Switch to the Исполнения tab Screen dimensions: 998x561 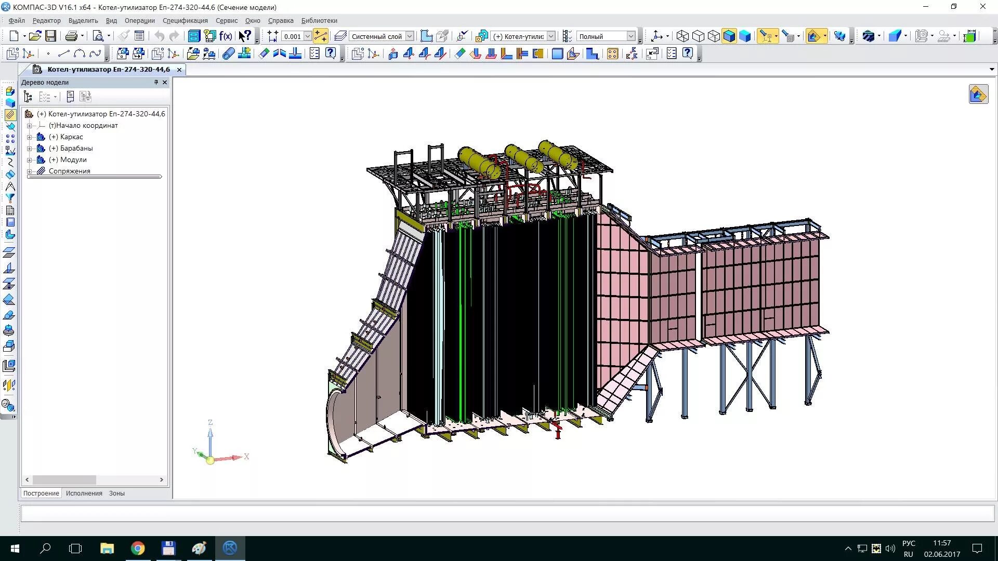84,493
